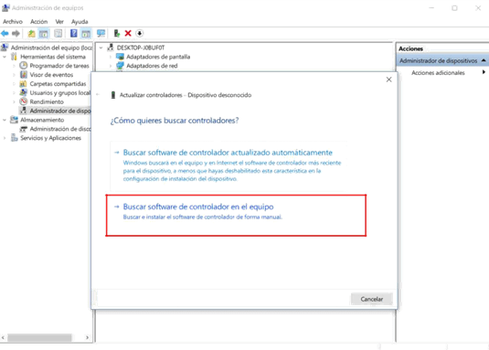The height and width of the screenshot is (350, 489).
Task: Open the Ayuda menu
Action: 80,22
